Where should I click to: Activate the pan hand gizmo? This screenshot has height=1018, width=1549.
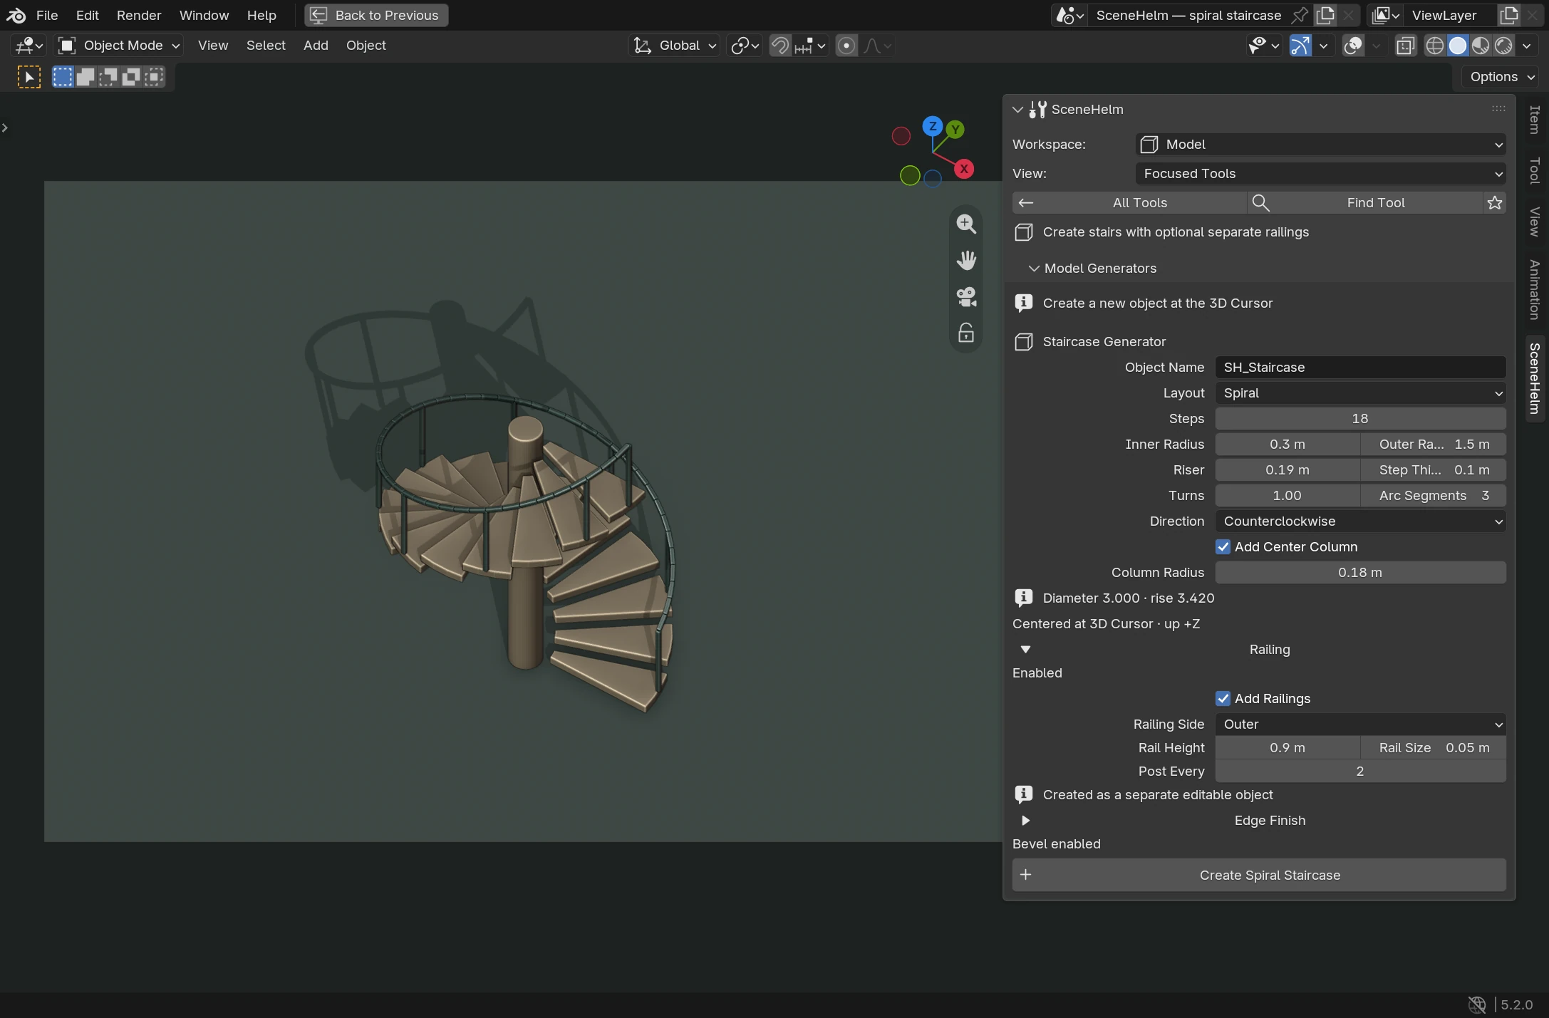[x=966, y=260]
